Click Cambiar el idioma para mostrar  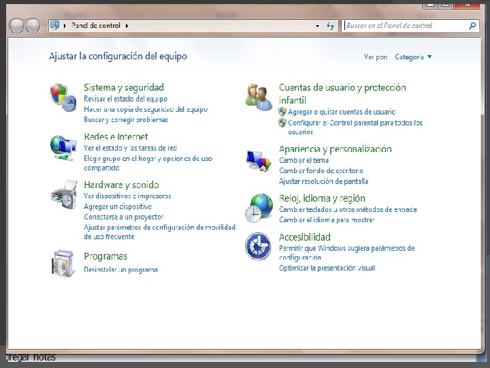(x=327, y=219)
